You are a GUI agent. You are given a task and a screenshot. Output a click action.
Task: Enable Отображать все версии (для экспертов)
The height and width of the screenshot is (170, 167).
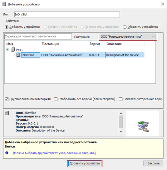click(56, 99)
